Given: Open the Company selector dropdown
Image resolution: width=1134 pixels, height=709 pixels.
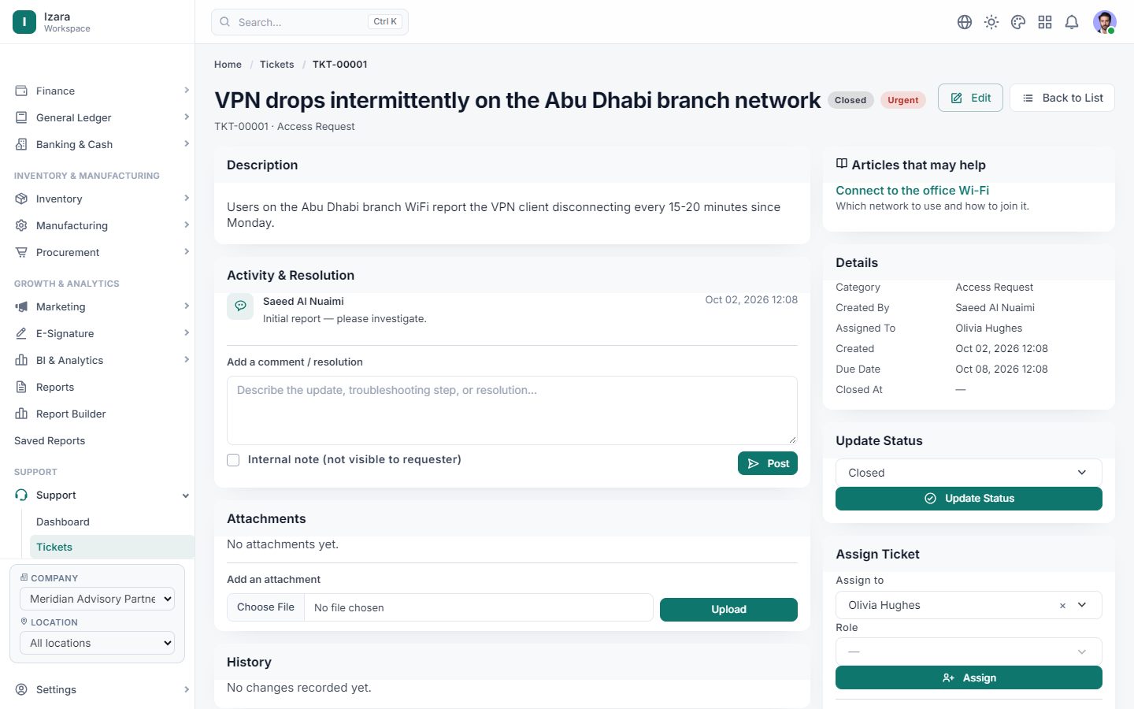Looking at the screenshot, I should pos(97,599).
